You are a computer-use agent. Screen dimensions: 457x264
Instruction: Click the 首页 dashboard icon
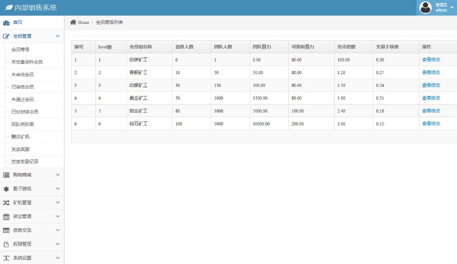click(6, 22)
